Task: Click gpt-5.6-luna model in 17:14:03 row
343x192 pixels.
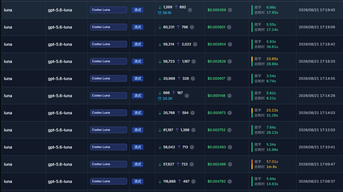Action: coord(60,113)
